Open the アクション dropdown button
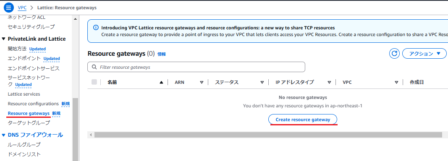 pyautogui.click(x=424, y=53)
